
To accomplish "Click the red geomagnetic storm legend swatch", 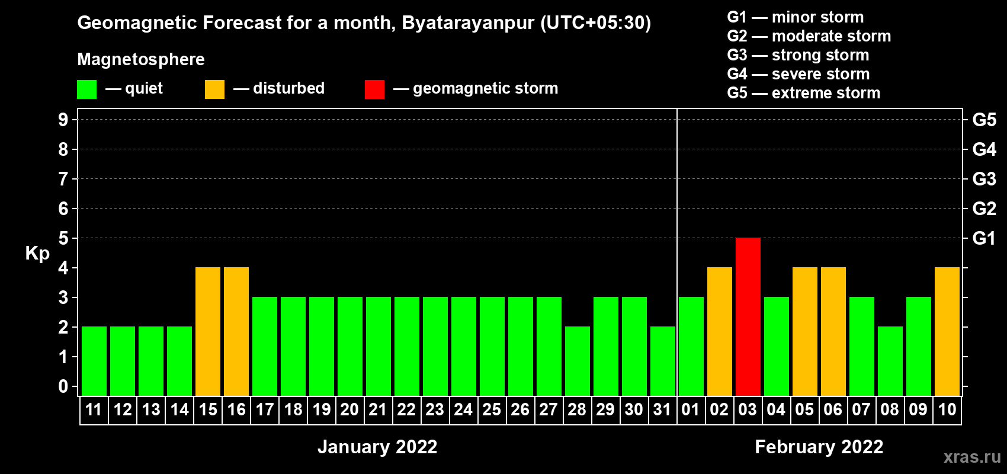I will coord(375,89).
